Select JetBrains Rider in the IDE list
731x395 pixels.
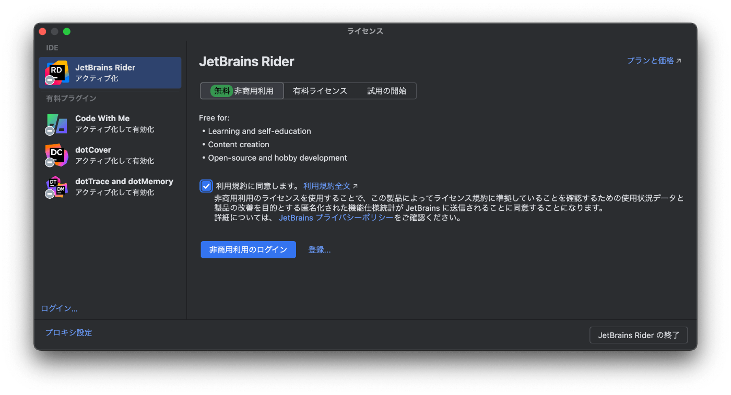pos(110,73)
